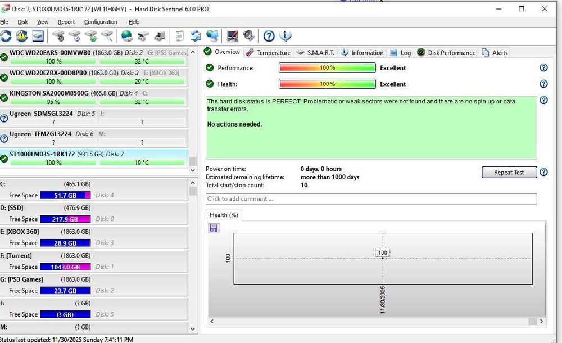Select the G: [PS3 Games] partition row
Image resolution: width=562 pixels, height=343 pixels.
click(94, 285)
